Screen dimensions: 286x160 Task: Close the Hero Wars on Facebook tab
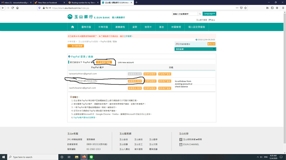click(x=64, y=2)
